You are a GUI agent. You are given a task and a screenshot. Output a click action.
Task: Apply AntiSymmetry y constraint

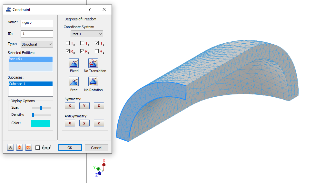[x=84, y=123]
